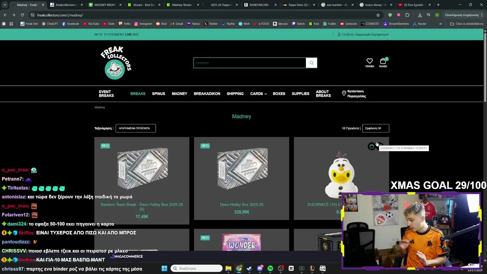Open the tab list dropdown arrow
The image size is (487, 274).
5,5
